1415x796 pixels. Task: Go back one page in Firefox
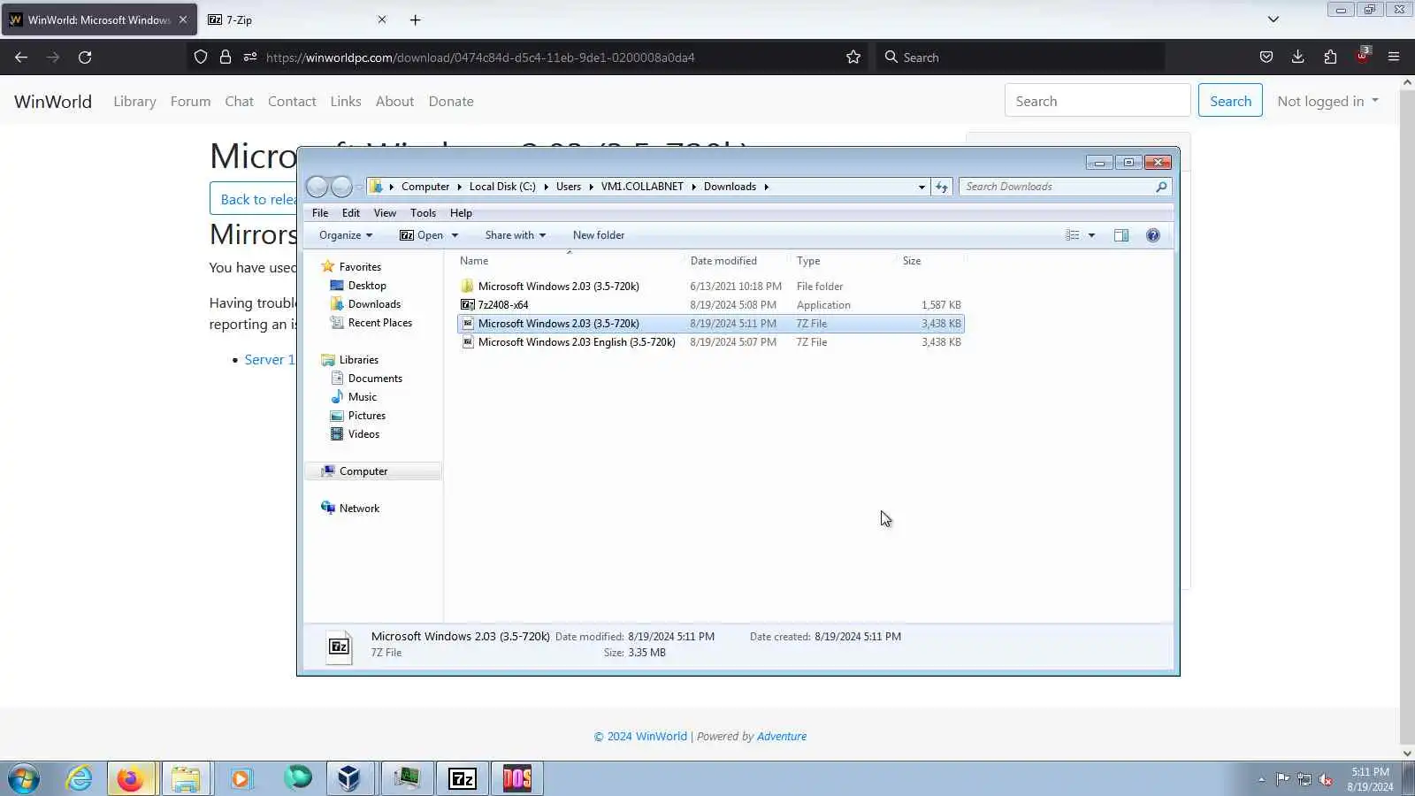(x=21, y=57)
